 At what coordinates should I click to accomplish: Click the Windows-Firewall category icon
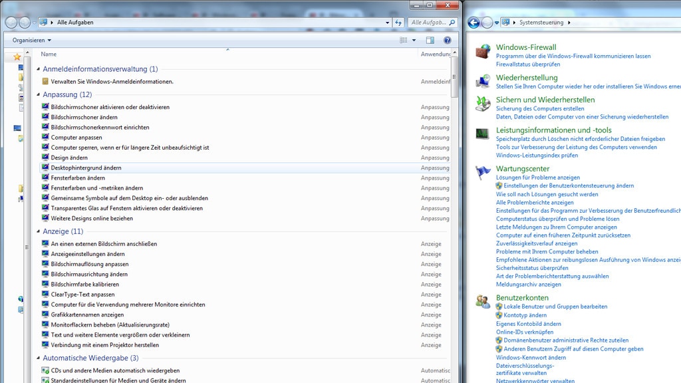point(483,51)
